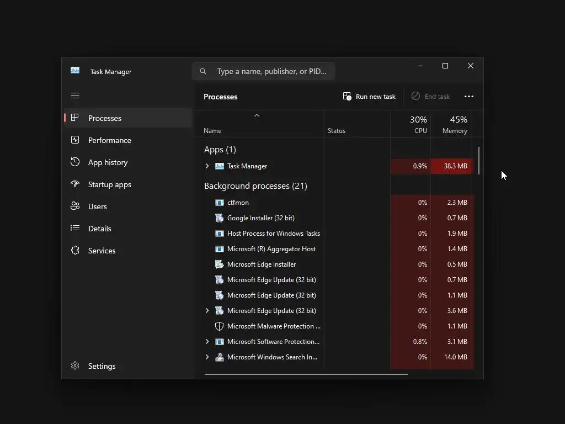Expand the Microsoft Windows Search row
Viewport: 565px width, 424px height.
(207, 357)
